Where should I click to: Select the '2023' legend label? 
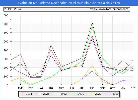(x=46, y=94)
